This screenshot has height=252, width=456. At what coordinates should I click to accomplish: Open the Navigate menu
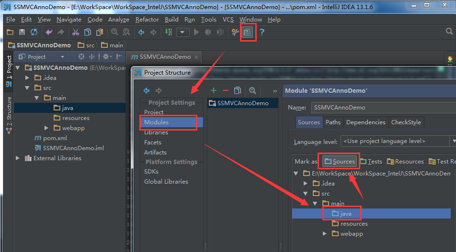(x=69, y=20)
